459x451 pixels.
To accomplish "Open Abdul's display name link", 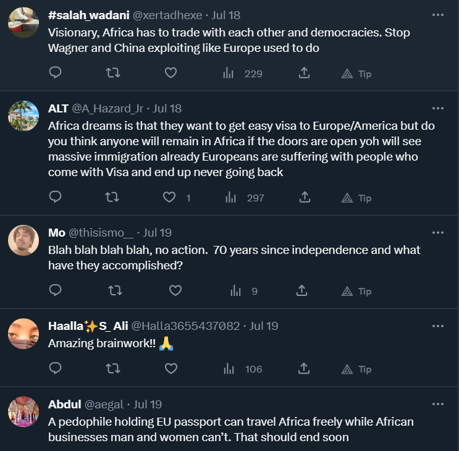I will pyautogui.click(x=65, y=404).
